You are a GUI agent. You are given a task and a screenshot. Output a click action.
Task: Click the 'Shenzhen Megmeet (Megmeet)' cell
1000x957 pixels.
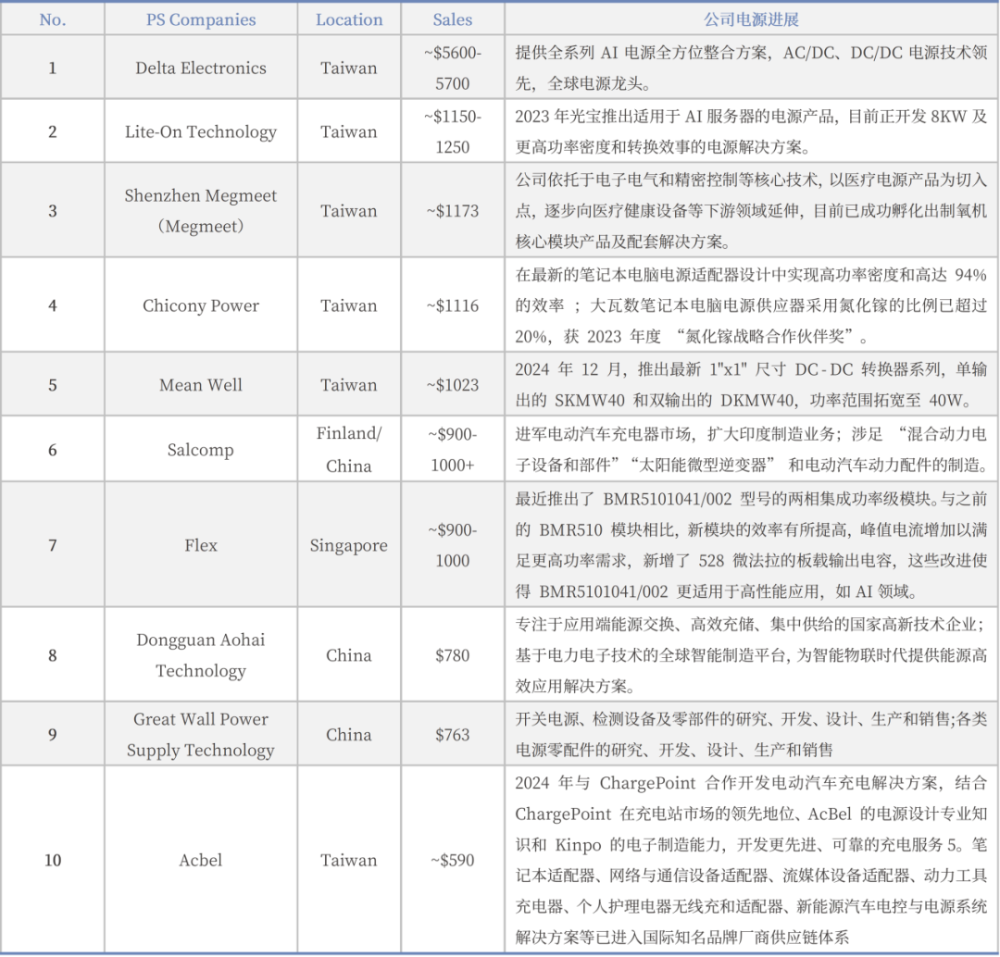201,210
